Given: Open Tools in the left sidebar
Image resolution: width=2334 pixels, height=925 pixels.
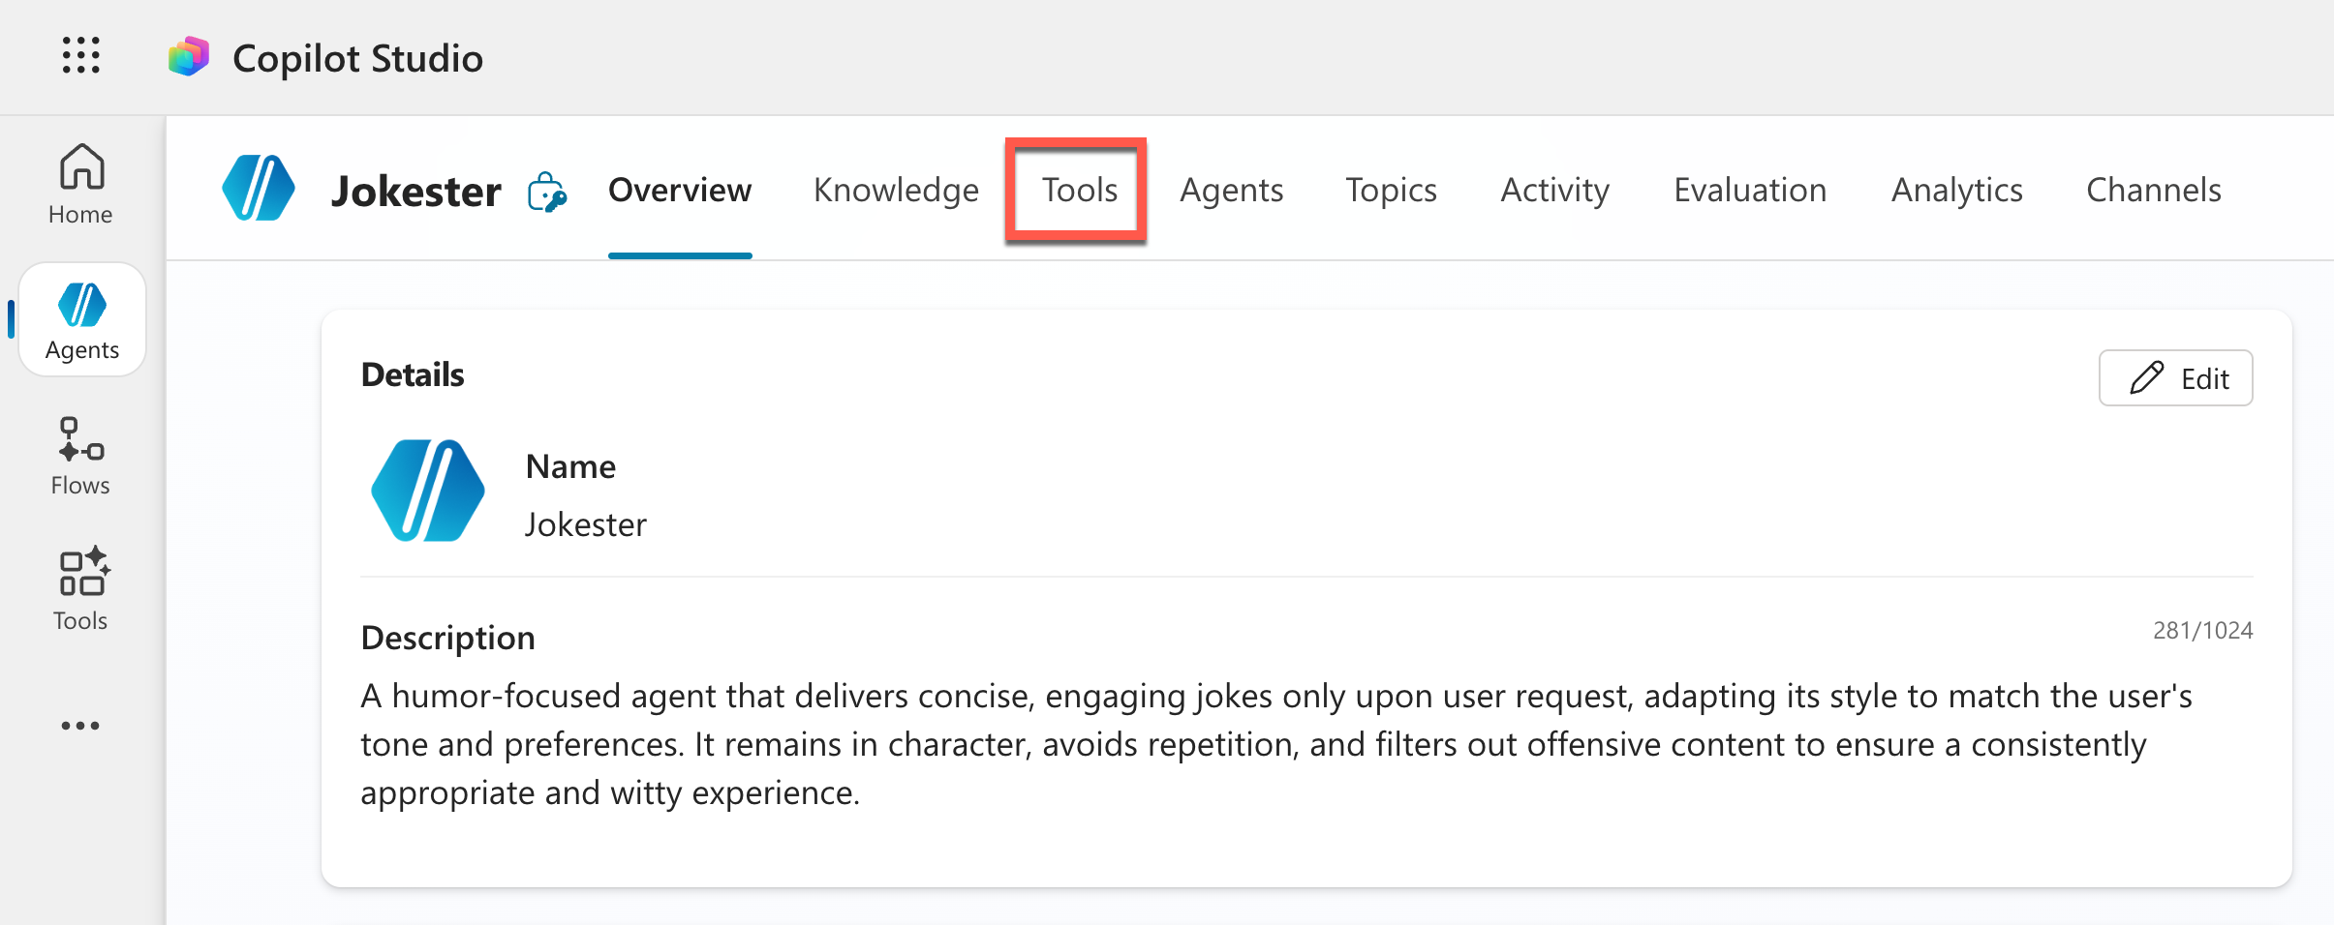Looking at the screenshot, I should (81, 590).
